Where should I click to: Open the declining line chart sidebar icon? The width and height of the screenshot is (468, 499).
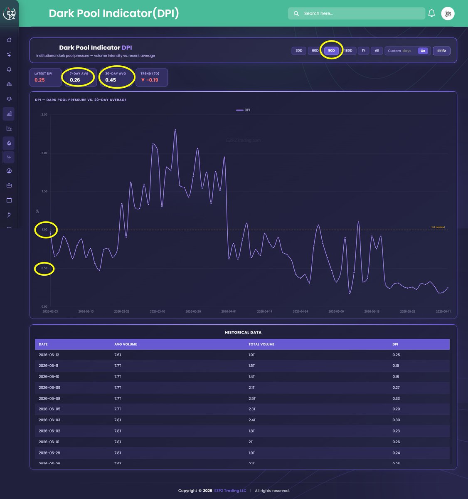tap(9, 128)
